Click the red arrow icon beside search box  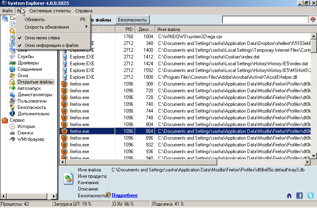tap(313, 20)
